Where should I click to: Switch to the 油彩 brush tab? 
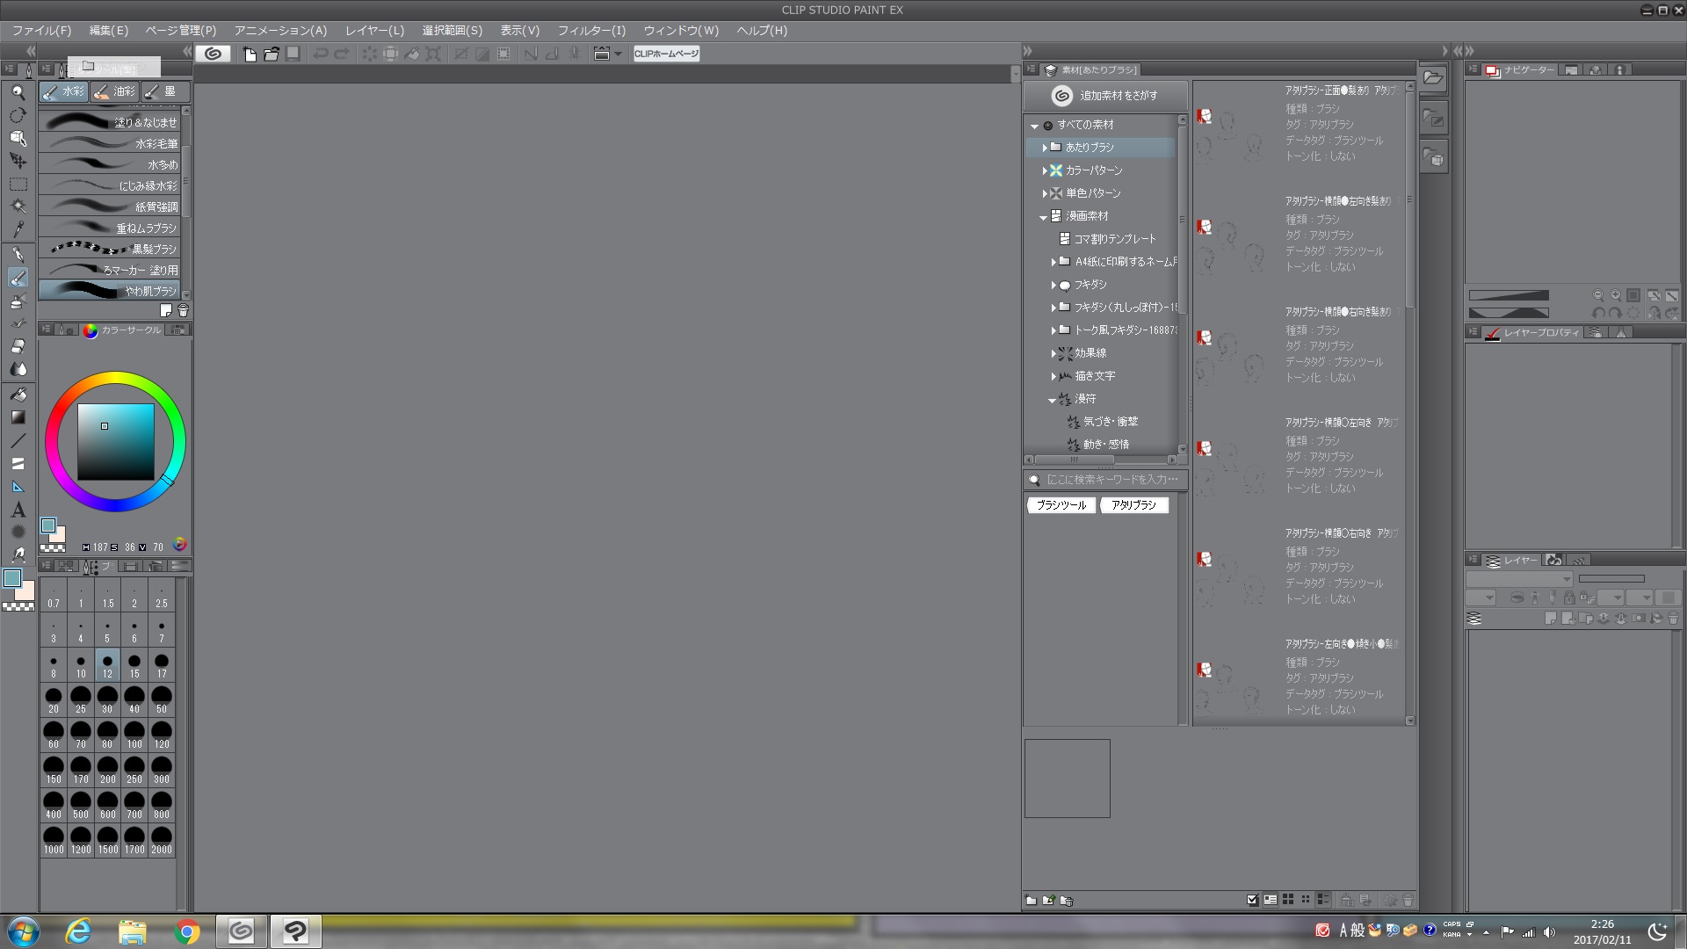click(x=115, y=91)
